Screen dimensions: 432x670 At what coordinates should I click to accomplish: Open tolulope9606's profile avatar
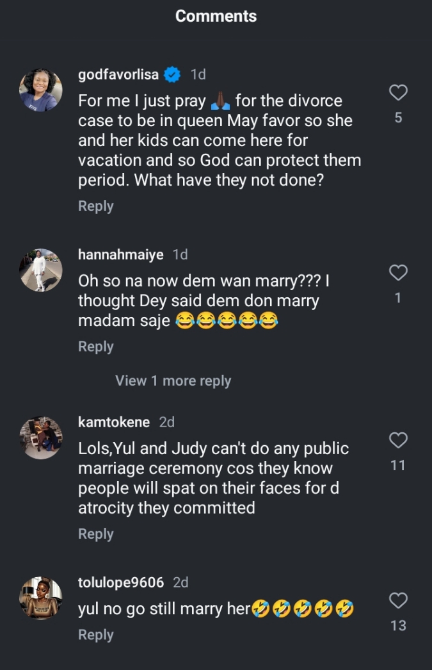tap(41, 598)
